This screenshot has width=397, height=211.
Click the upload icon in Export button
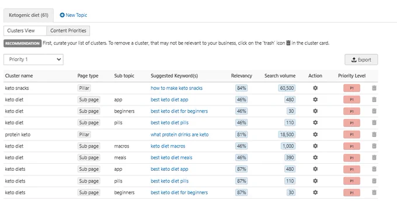tap(354, 59)
